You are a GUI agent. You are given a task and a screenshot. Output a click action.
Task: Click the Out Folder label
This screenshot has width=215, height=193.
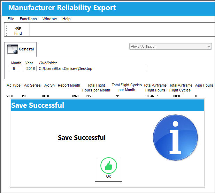48,63
